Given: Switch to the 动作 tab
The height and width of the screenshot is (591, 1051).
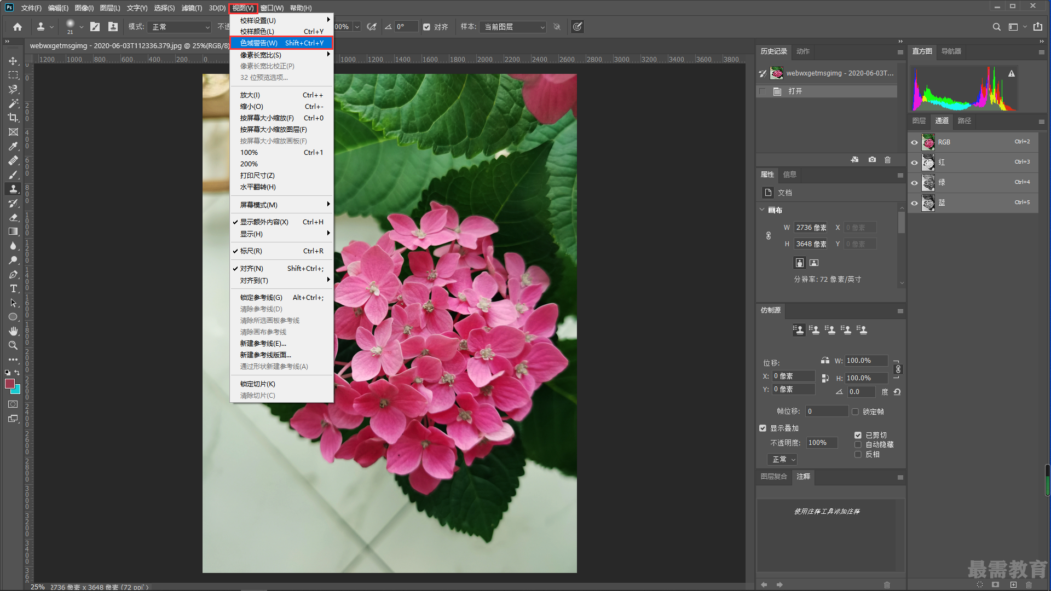Looking at the screenshot, I should click(x=803, y=51).
